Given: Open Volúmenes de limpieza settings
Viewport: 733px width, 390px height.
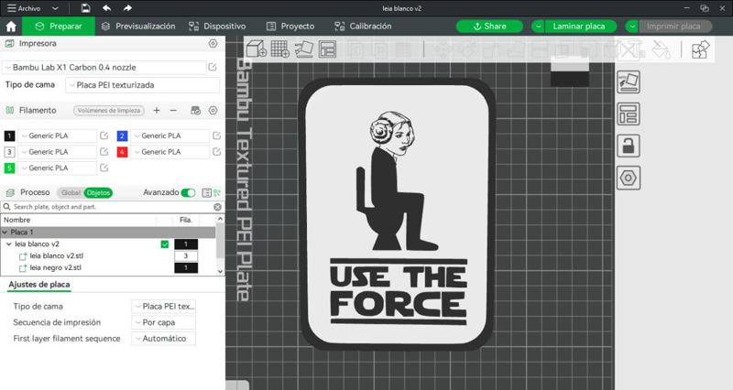Looking at the screenshot, I should (x=109, y=111).
